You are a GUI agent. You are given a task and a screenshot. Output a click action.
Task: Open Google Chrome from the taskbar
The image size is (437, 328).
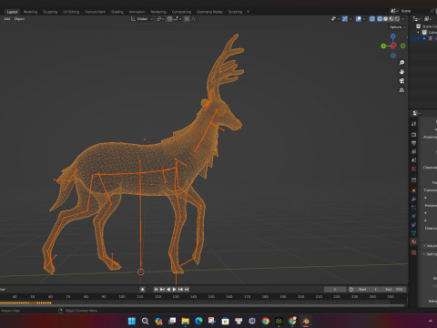click(x=266, y=321)
